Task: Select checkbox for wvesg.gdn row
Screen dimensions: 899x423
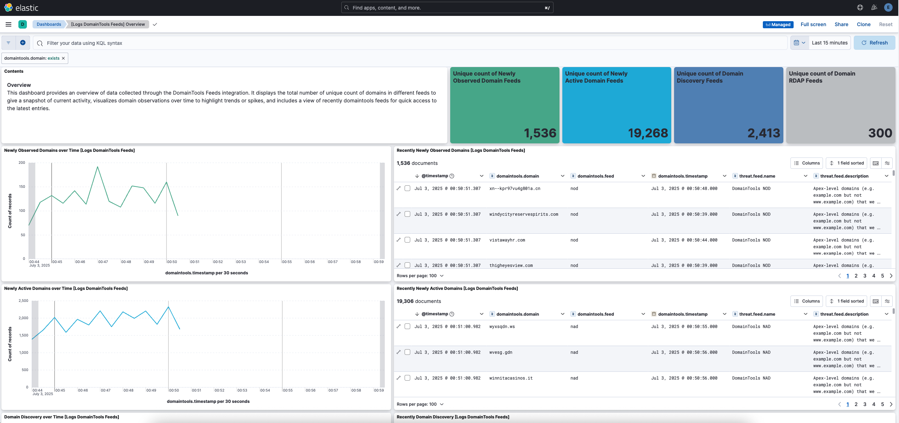Action: tap(407, 352)
